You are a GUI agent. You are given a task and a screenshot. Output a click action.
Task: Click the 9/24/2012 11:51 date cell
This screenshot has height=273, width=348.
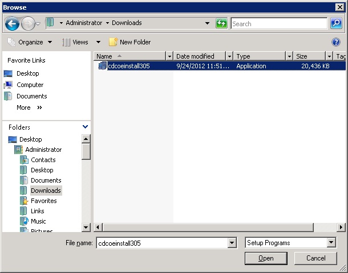(203, 66)
